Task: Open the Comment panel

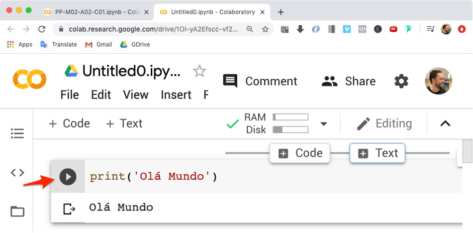Action: [x=260, y=81]
